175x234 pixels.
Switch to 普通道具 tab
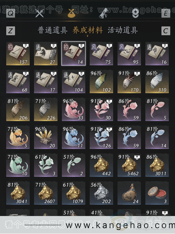click(52, 30)
